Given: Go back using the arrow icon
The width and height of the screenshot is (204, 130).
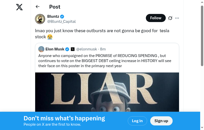Looking at the screenshot, I should coord(38,7).
